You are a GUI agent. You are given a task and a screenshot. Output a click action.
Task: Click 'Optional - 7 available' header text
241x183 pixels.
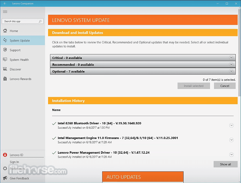click(68, 71)
